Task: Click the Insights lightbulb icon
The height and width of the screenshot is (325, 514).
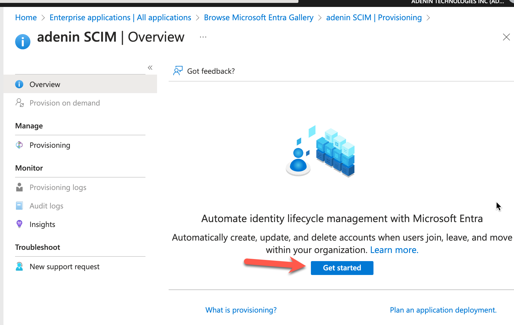Action: click(19, 224)
